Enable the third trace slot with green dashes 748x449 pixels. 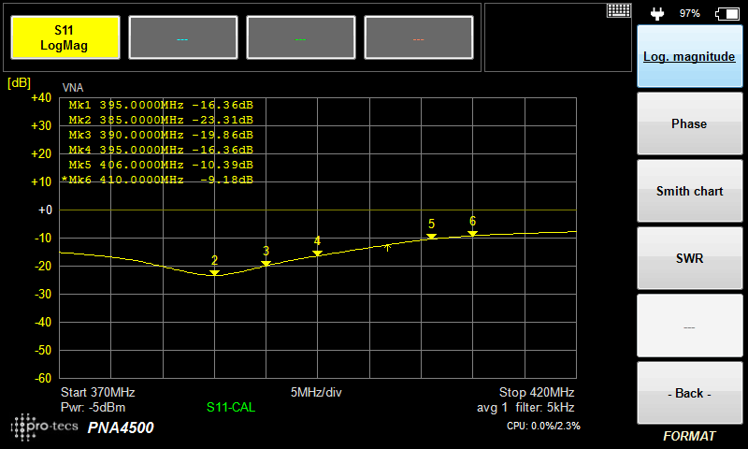[x=300, y=38]
